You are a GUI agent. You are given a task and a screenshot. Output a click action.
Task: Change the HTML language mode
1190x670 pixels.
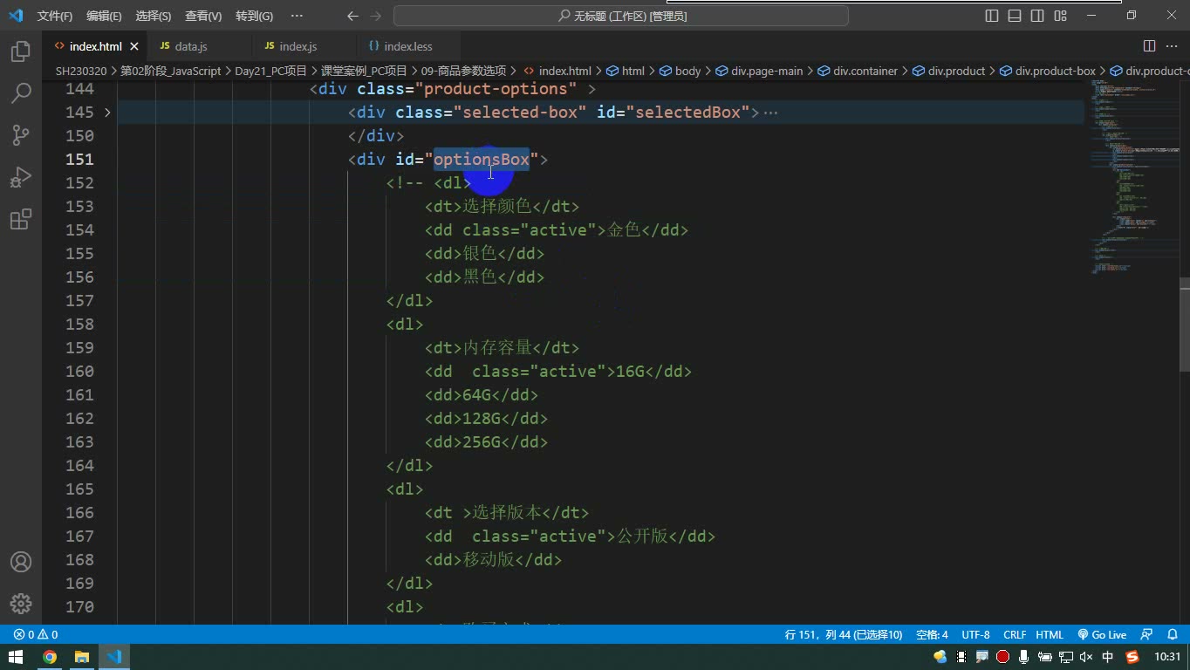tap(1050, 634)
